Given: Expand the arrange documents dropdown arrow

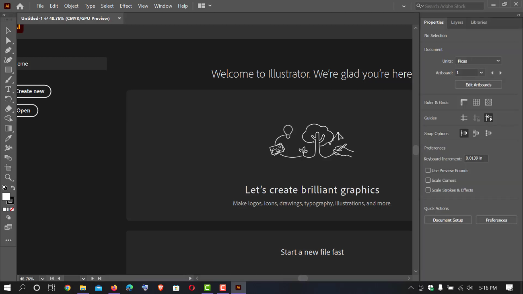Looking at the screenshot, I should [210, 6].
